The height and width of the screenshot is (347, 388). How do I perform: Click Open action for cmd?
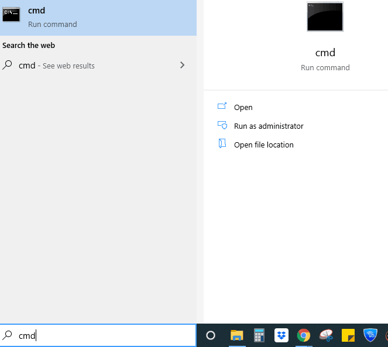pyautogui.click(x=243, y=108)
